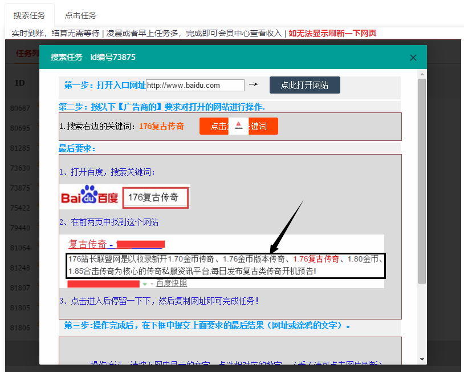Click the line 2、在前两页中找到这个网站
This screenshot has width=464, height=372.
point(109,222)
